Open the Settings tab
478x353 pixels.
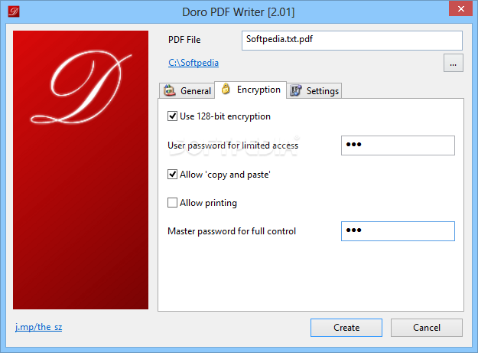[314, 90]
